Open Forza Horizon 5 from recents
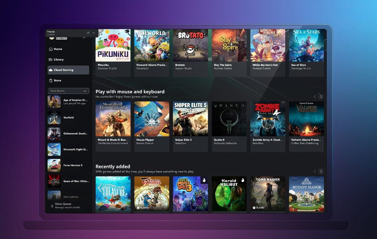Screen dimensions: 377x239 coord(68,165)
